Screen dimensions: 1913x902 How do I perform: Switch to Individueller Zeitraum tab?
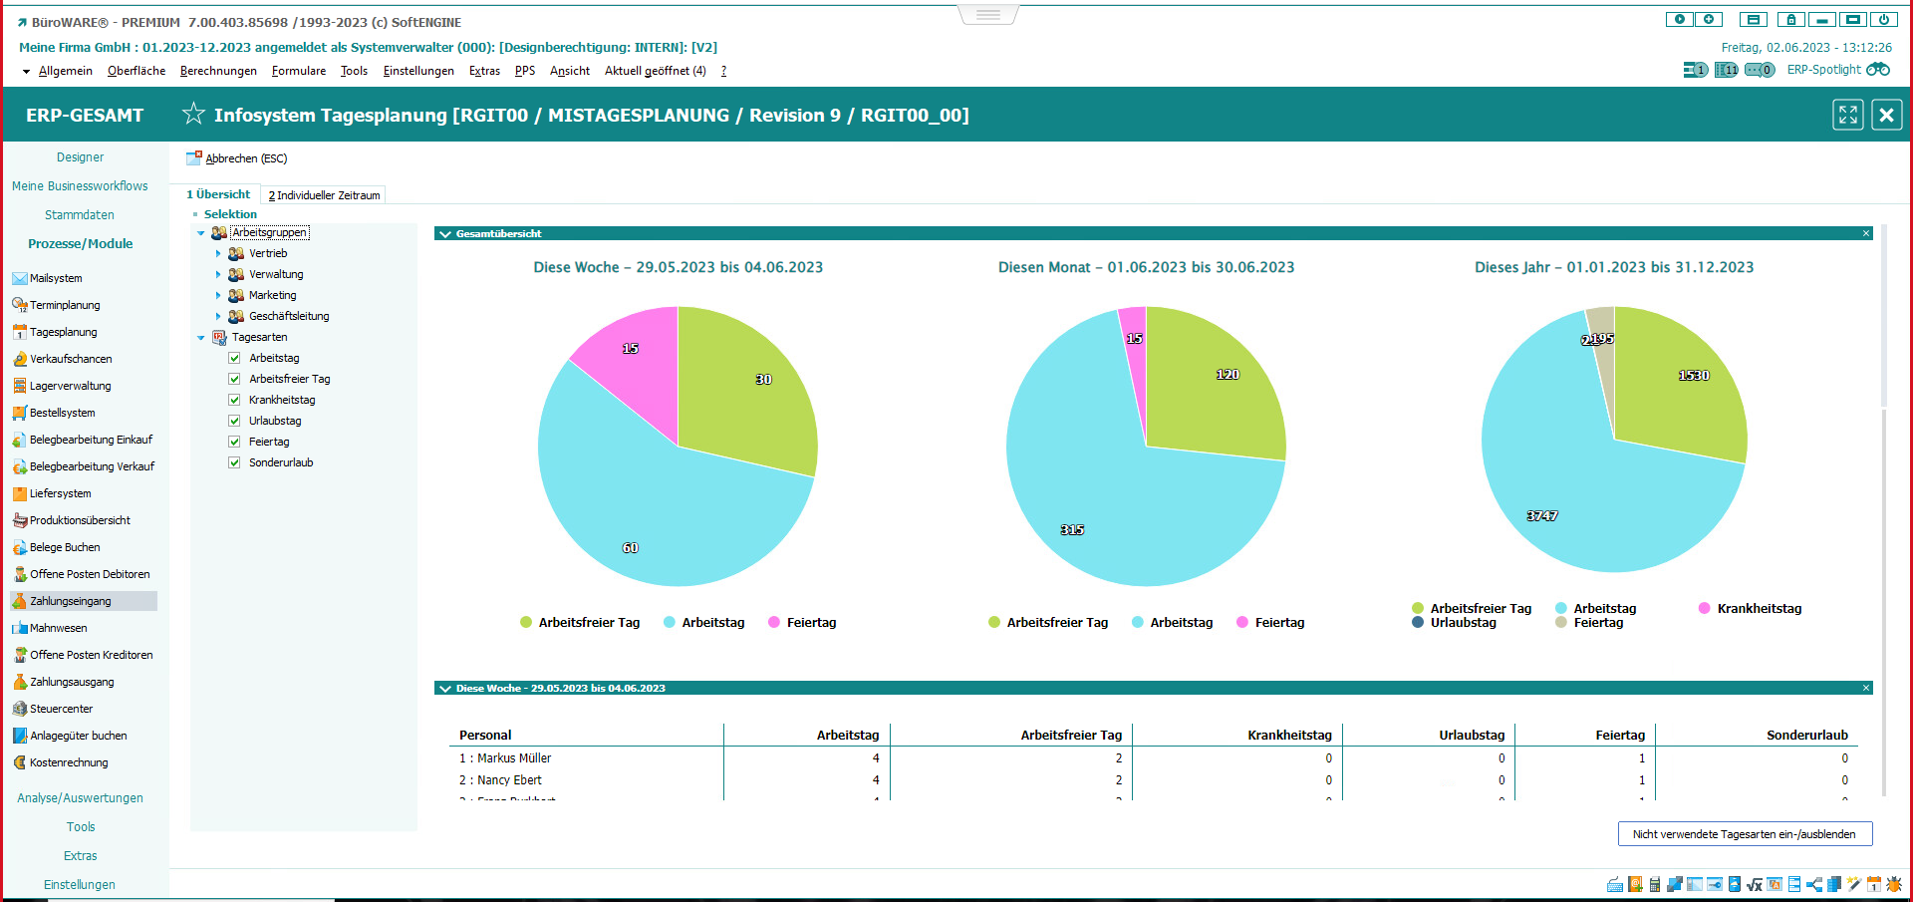tap(324, 195)
